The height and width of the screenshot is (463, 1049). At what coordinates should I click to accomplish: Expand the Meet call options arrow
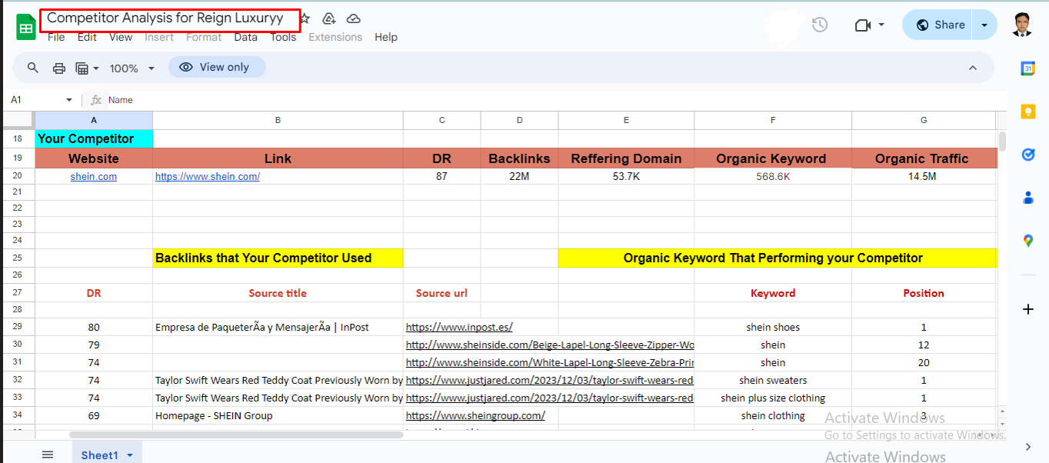tap(881, 25)
